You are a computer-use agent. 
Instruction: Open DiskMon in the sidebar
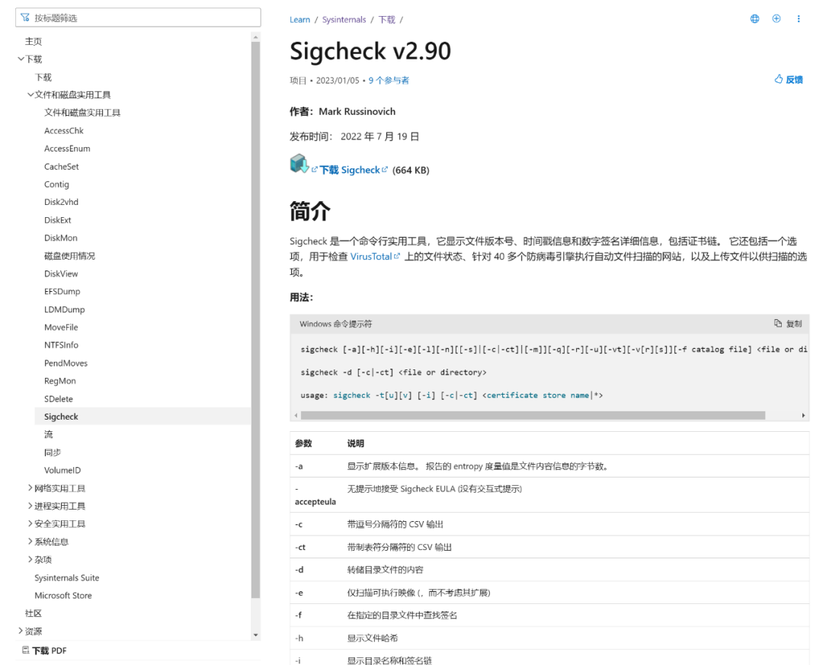[x=61, y=238]
